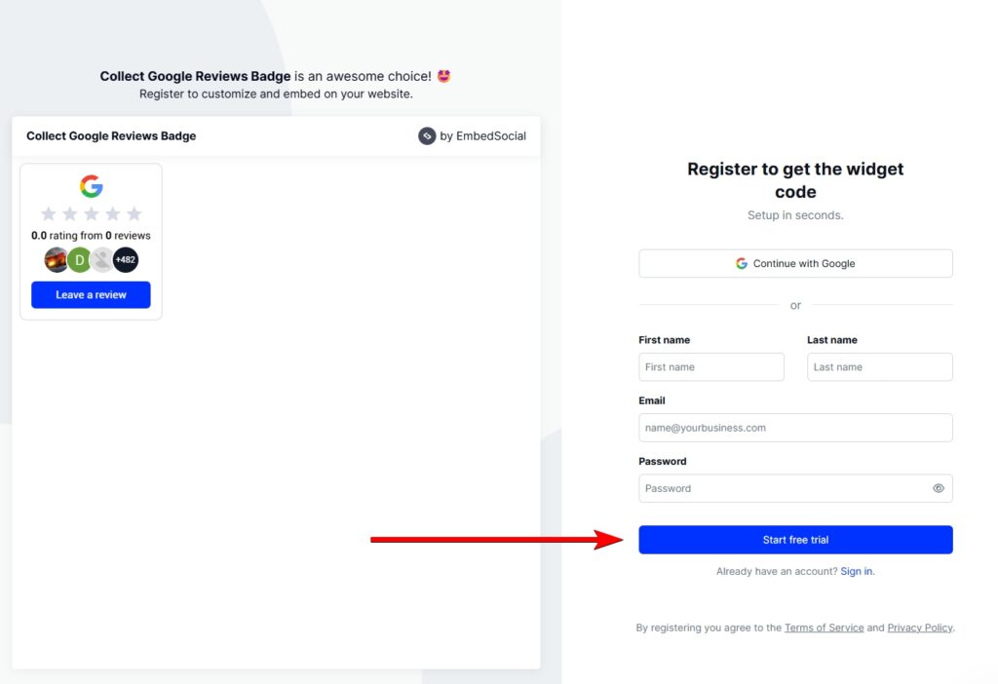Click the Google logo in the badge
998x684 pixels.
[91, 186]
